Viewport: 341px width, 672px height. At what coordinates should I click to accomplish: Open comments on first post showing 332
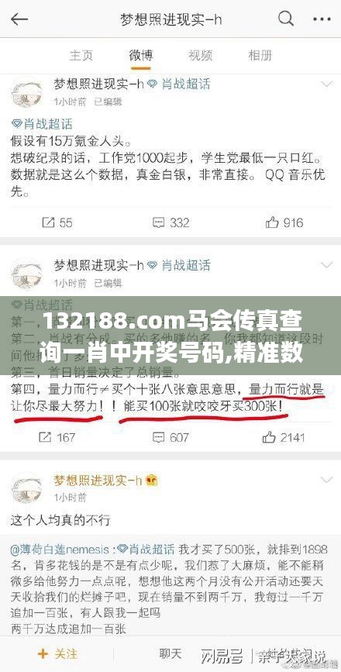[171, 222]
